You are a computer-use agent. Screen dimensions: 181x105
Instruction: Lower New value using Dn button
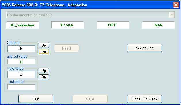(44, 77)
